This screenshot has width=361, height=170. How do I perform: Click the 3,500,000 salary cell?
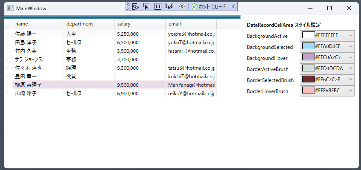140,51
